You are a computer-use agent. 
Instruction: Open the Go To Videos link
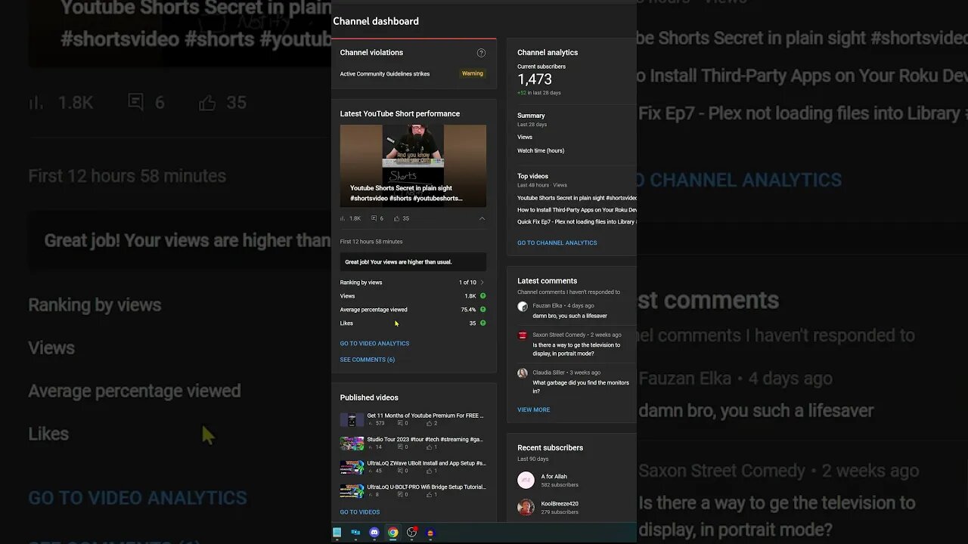pos(360,512)
